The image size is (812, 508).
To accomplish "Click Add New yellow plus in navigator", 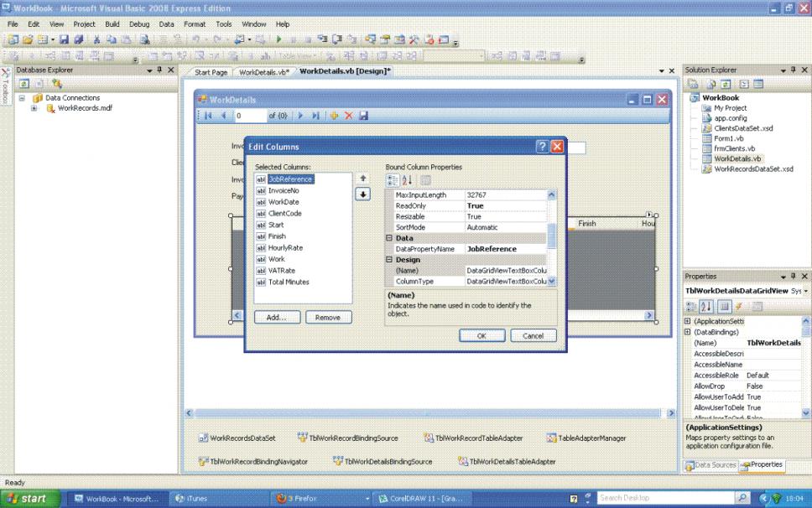I will click(334, 116).
